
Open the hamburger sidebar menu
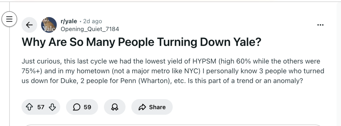point(9,19)
